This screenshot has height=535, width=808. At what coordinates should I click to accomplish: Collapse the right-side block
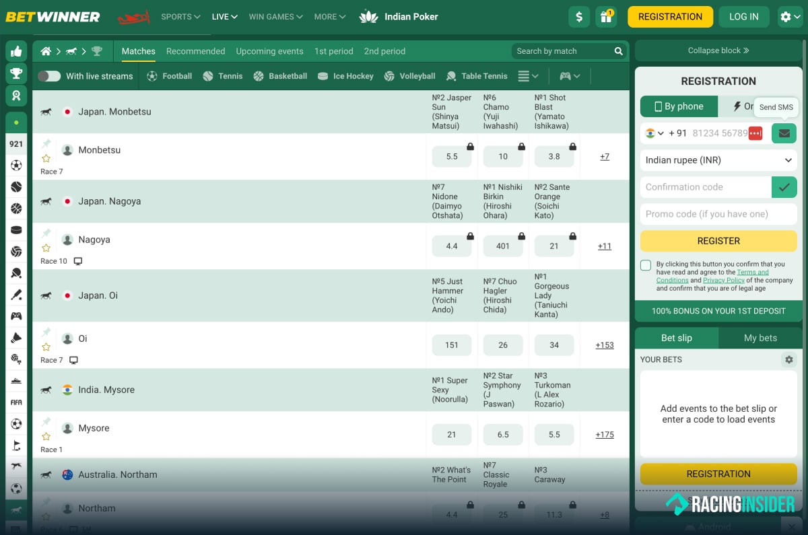click(x=718, y=50)
